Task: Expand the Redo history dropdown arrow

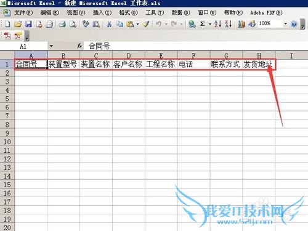Action: click(181, 24)
